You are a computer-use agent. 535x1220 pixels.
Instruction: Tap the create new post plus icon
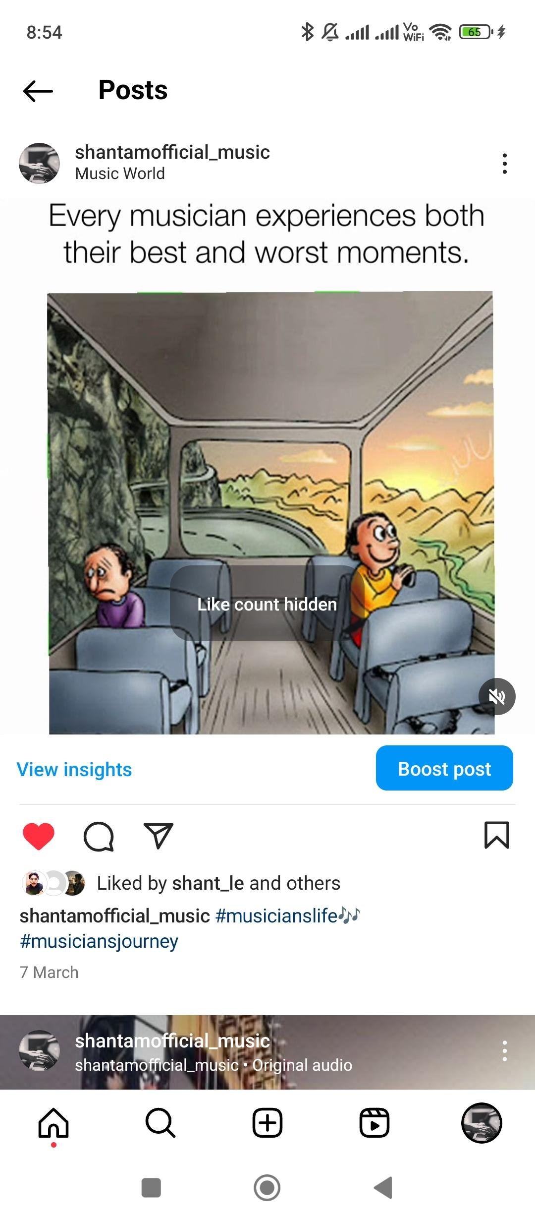267,1123
